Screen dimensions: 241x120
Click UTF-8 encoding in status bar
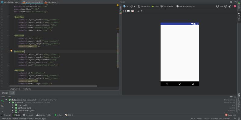pos(207,118)
